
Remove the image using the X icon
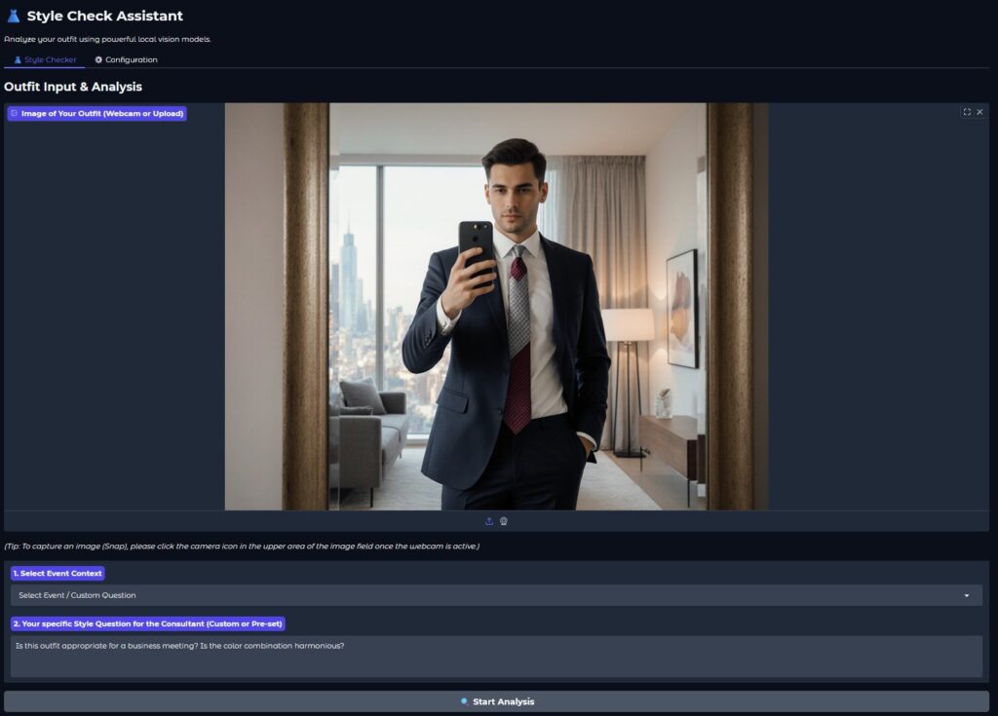980,112
